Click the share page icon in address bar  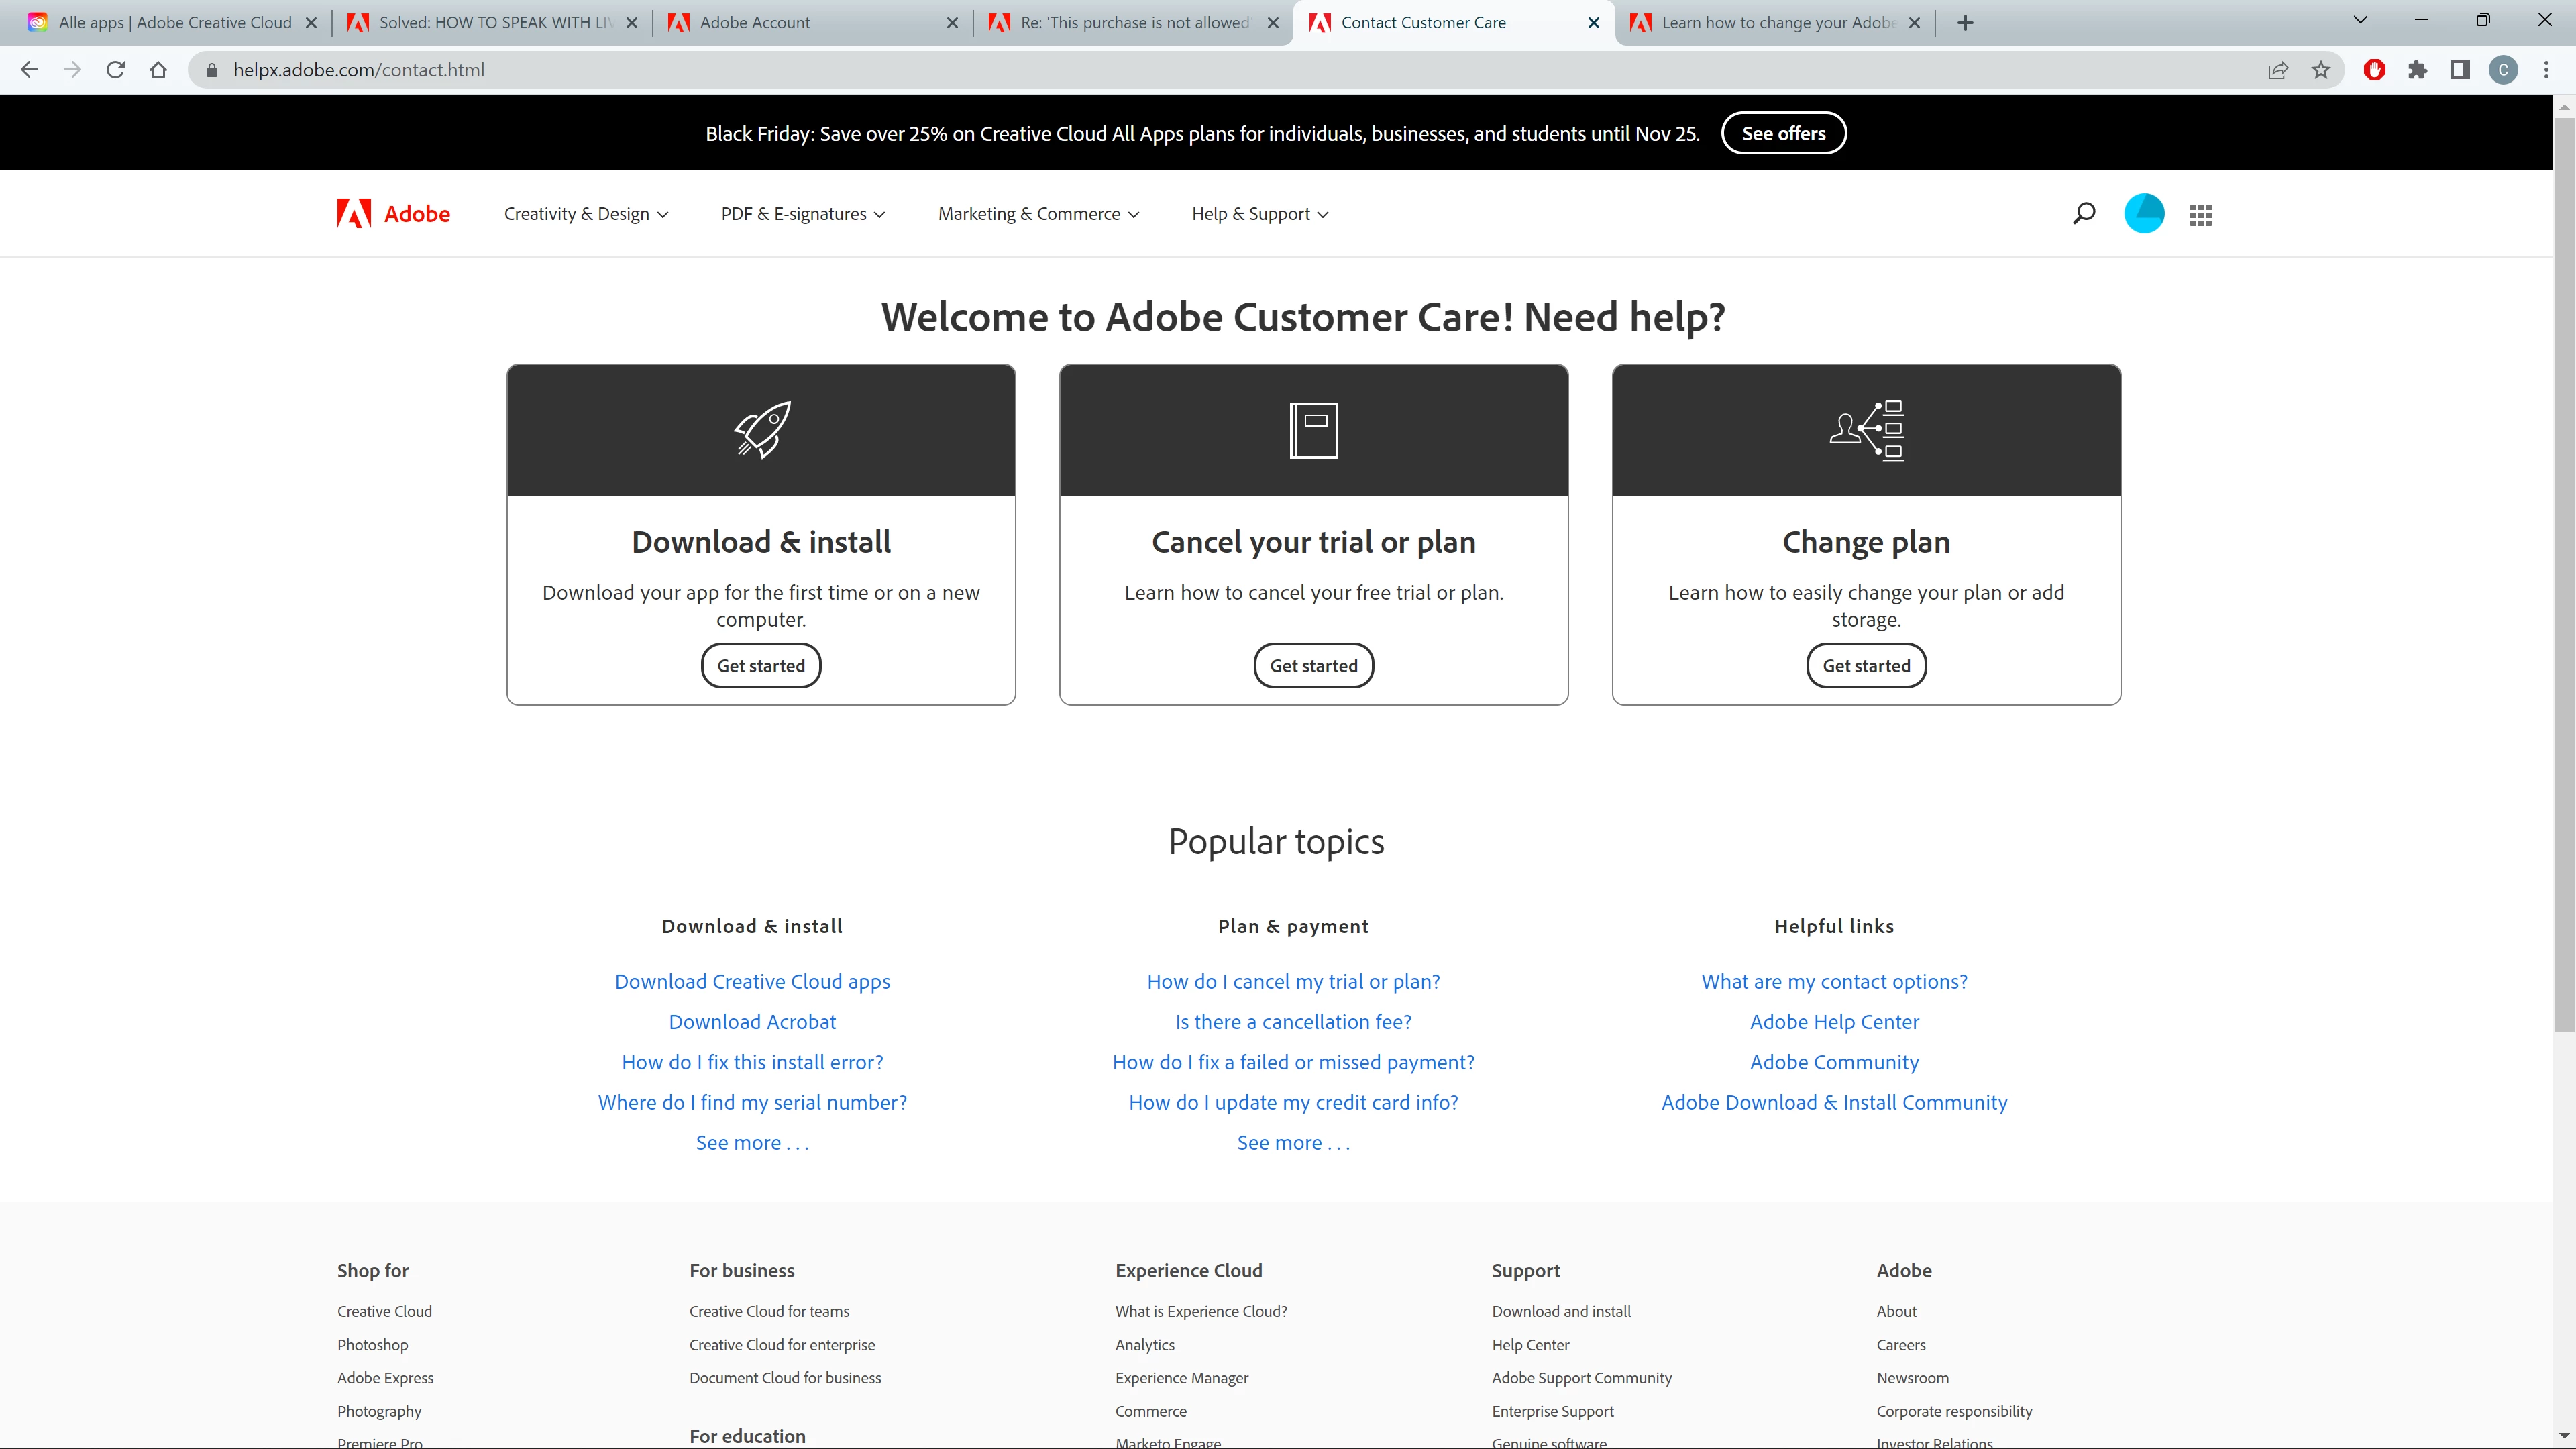[2277, 70]
